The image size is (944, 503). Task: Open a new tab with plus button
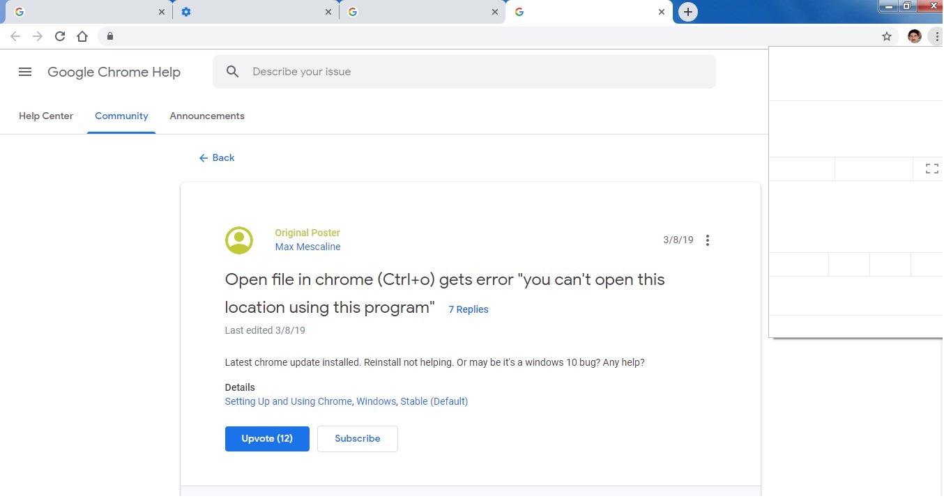[688, 12]
